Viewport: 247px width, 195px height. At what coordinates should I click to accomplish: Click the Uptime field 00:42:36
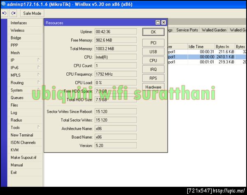pyautogui.click(x=116, y=32)
